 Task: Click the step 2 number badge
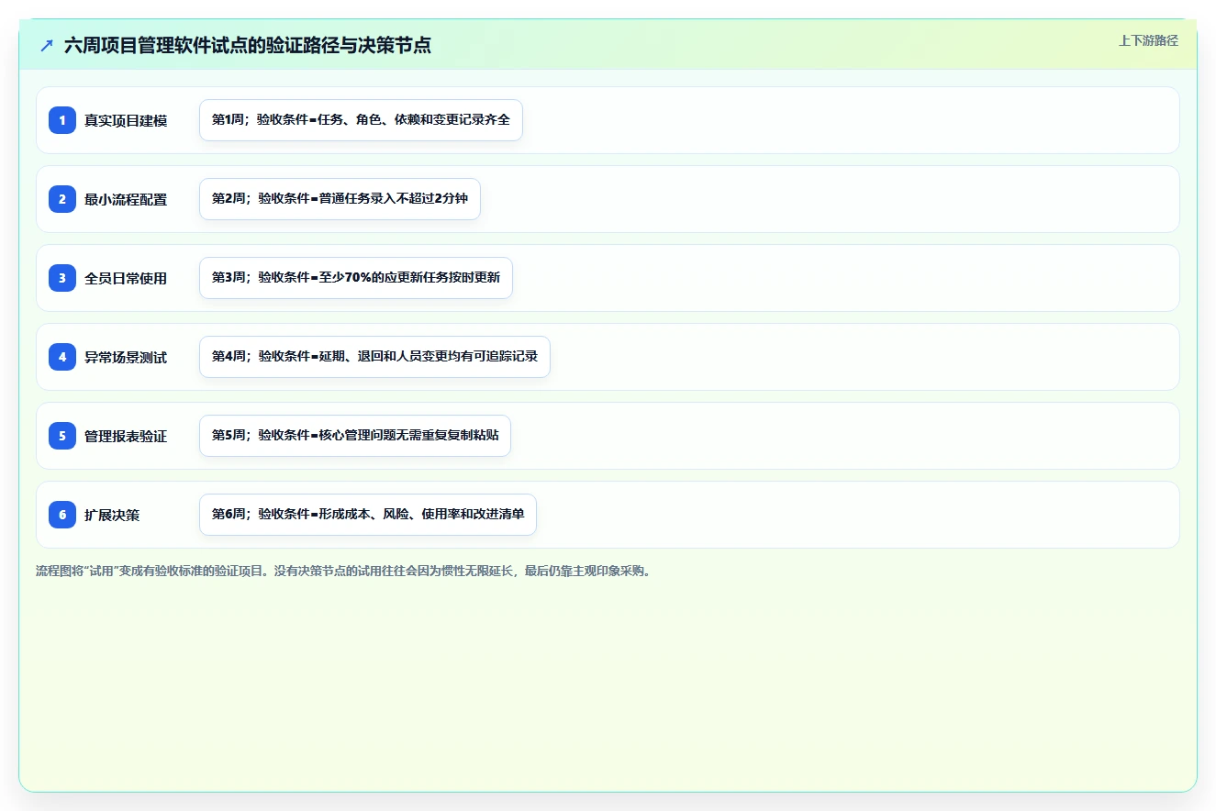[62, 199]
